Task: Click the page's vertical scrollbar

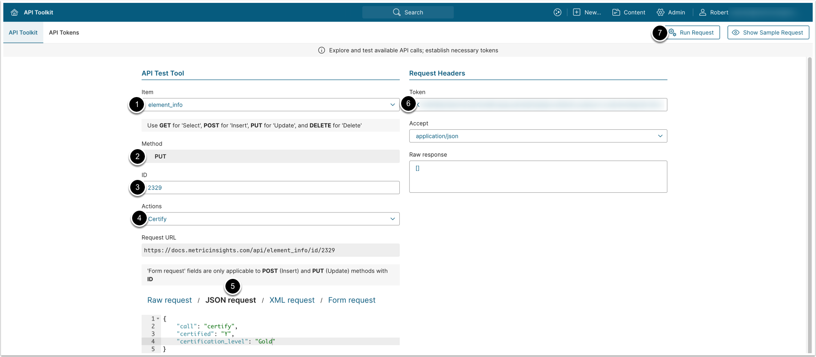Action: click(x=809, y=189)
